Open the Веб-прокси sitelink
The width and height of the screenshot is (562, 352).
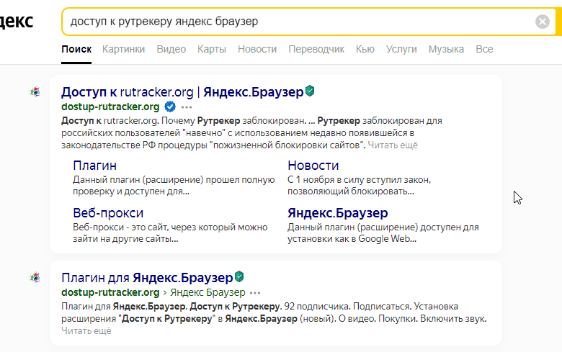coord(108,213)
